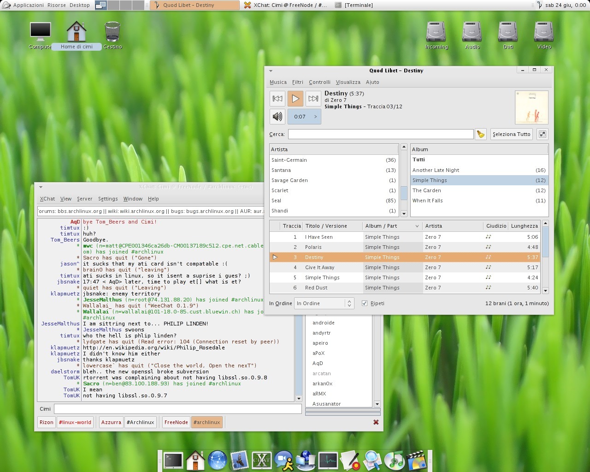Screen dimensions: 590x472
Task: Switch to the #linux-world channel tab
Action: point(75,422)
